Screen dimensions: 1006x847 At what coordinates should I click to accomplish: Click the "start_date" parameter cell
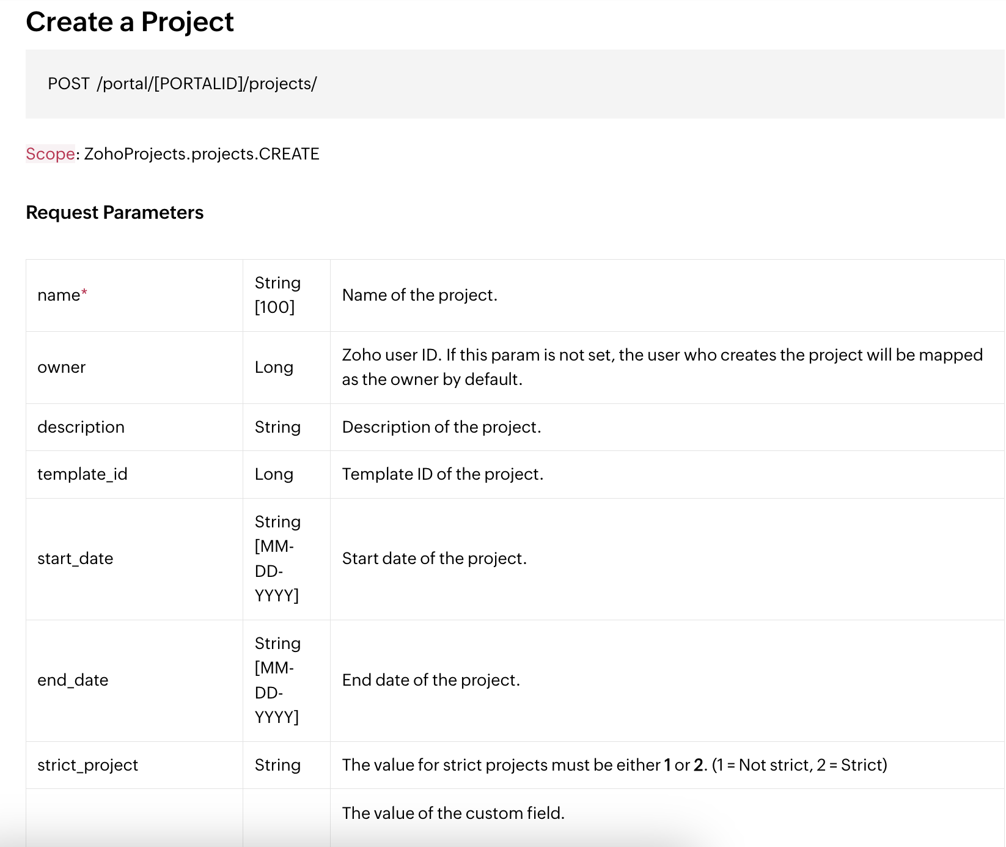pyautogui.click(x=134, y=559)
